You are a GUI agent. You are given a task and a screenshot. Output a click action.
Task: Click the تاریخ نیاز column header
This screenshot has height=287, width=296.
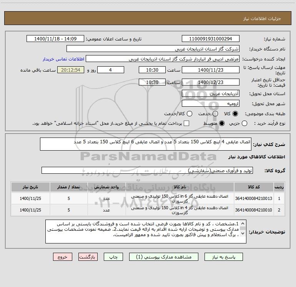point(30,187)
